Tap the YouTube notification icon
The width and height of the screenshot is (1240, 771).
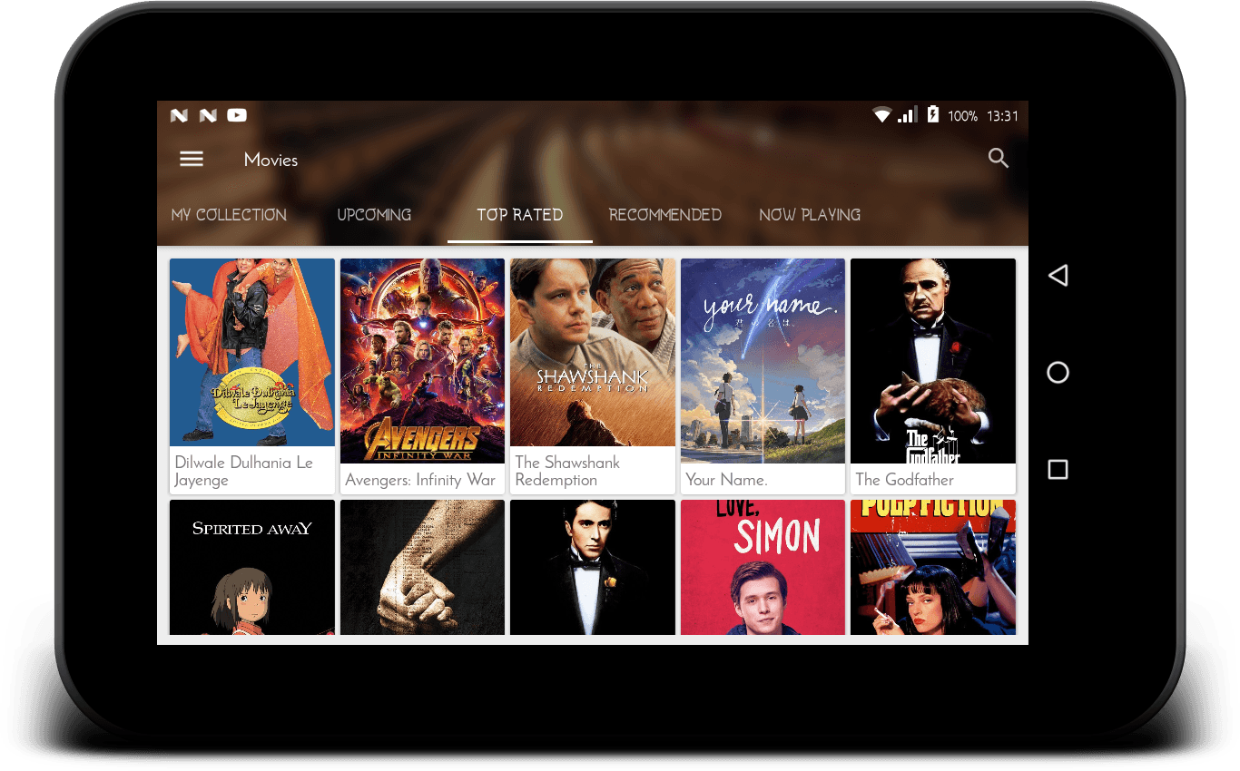tap(236, 115)
